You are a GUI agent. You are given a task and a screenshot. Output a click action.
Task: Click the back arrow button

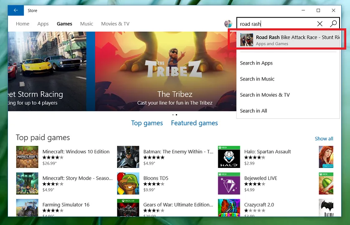(x=16, y=10)
